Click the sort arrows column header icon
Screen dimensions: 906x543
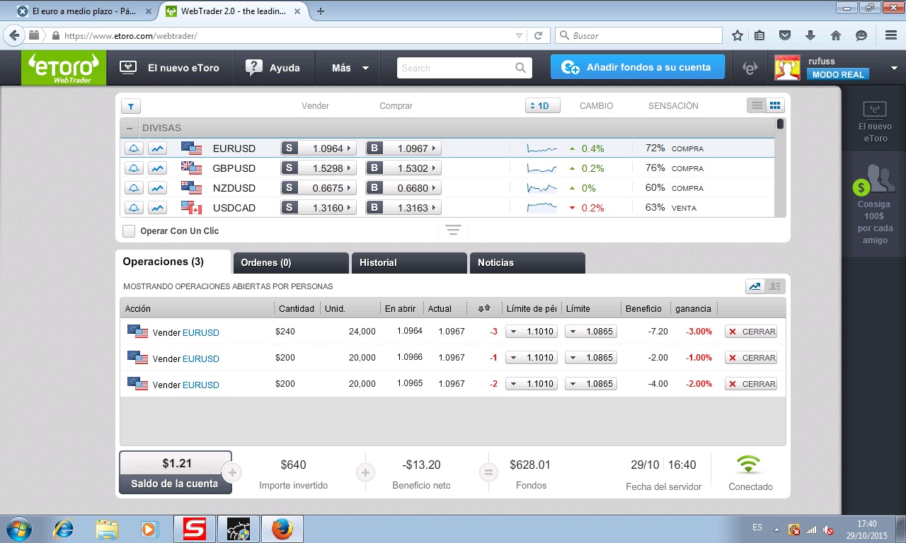point(484,308)
